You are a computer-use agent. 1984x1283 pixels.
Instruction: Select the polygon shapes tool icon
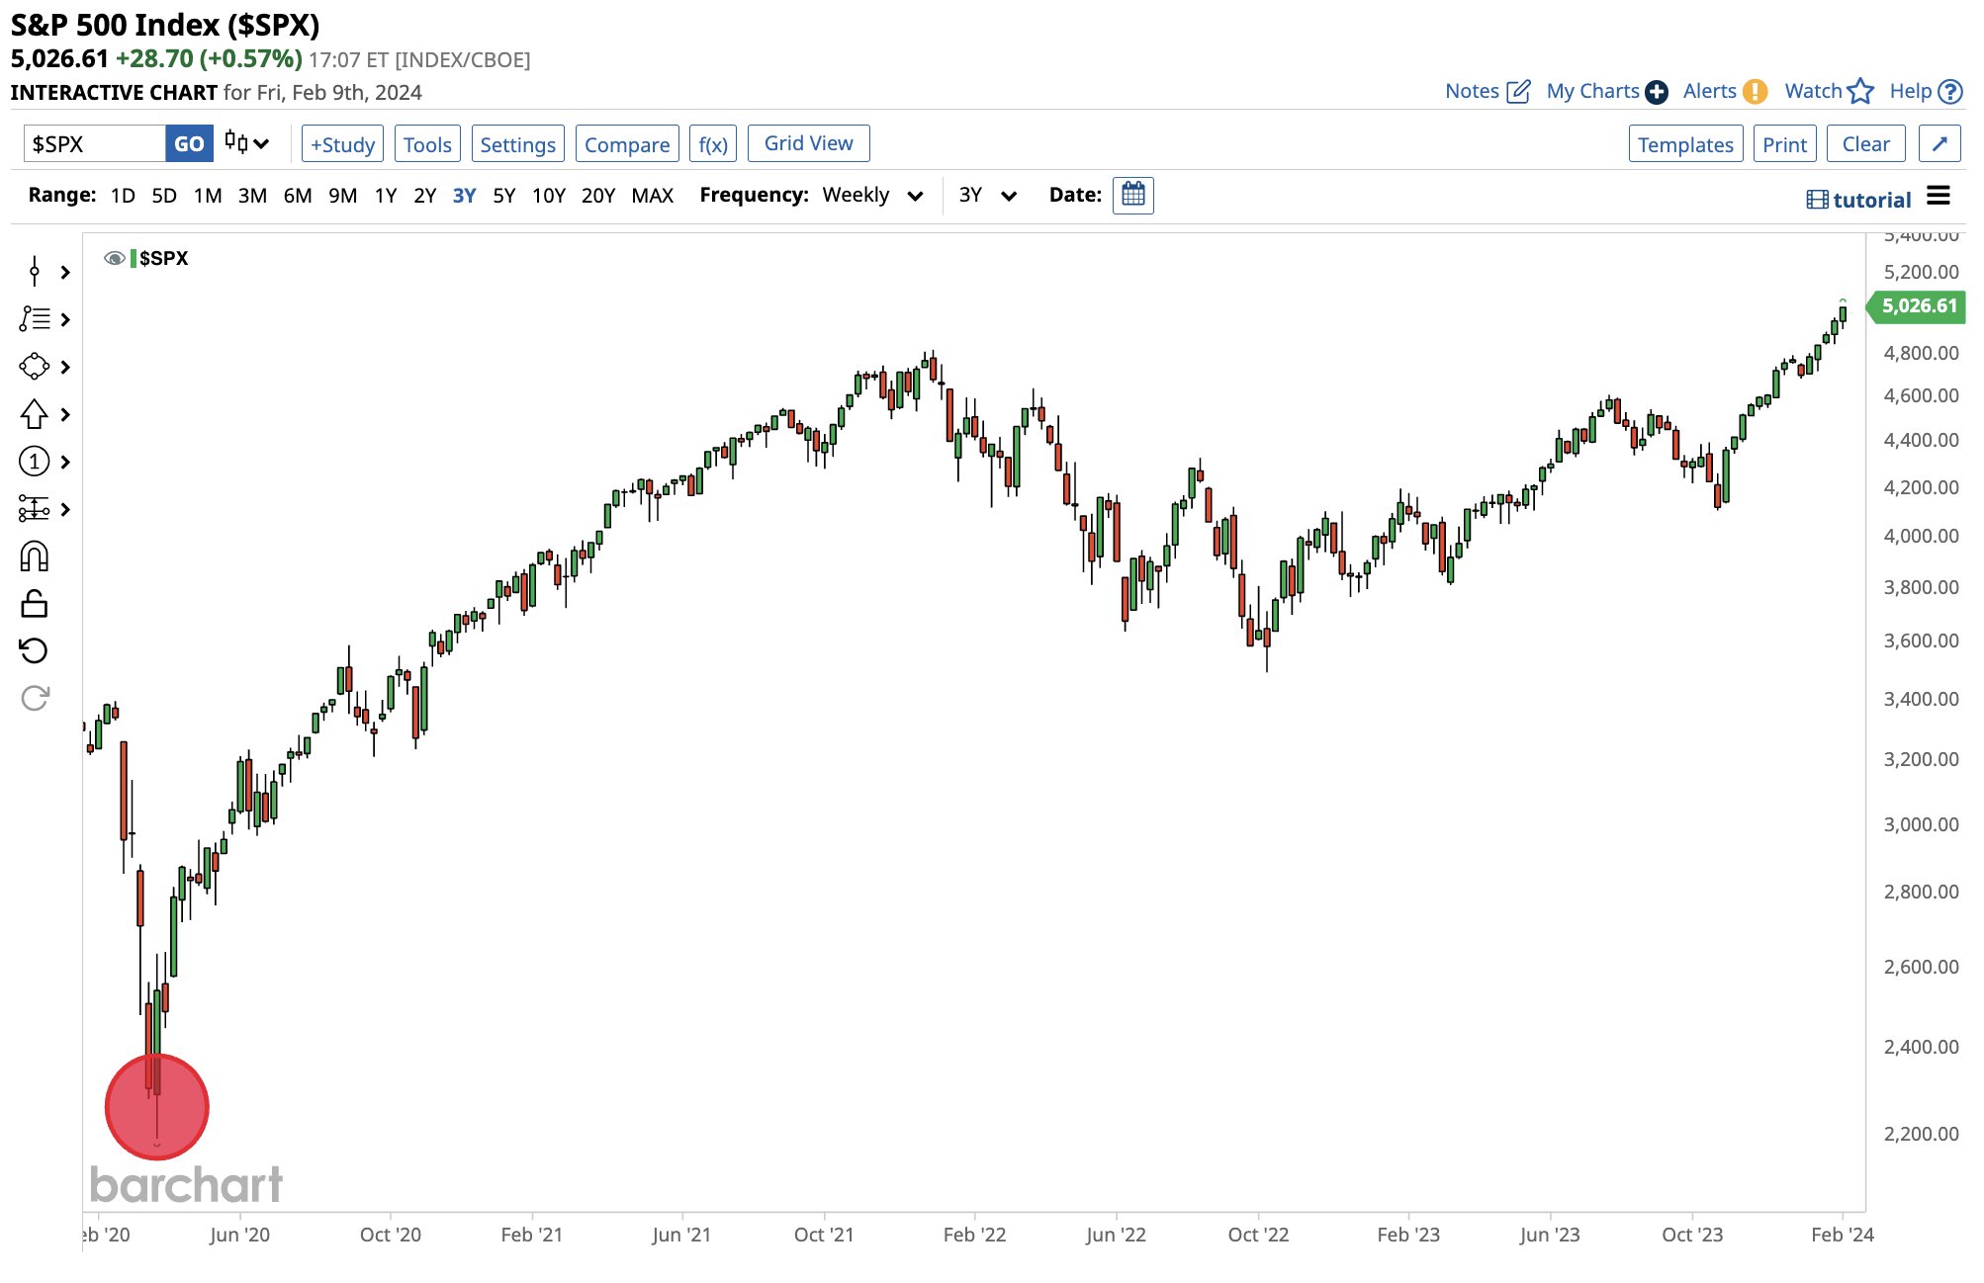pos(35,367)
